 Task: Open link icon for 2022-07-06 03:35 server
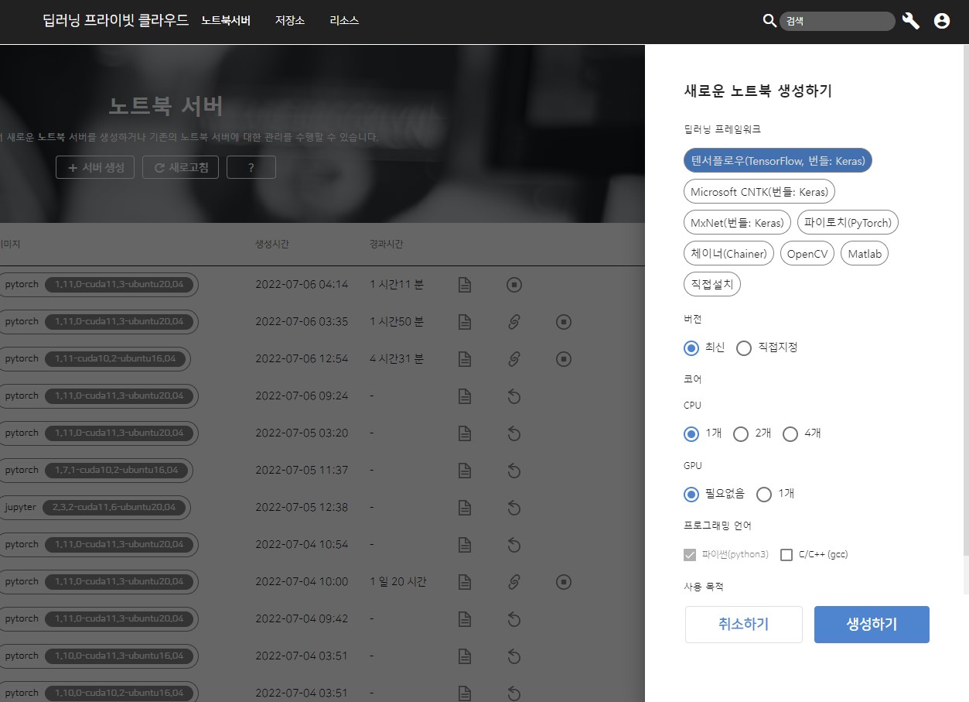(514, 321)
